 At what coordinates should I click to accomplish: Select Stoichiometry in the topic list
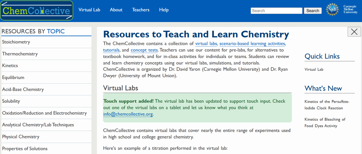click(16, 42)
